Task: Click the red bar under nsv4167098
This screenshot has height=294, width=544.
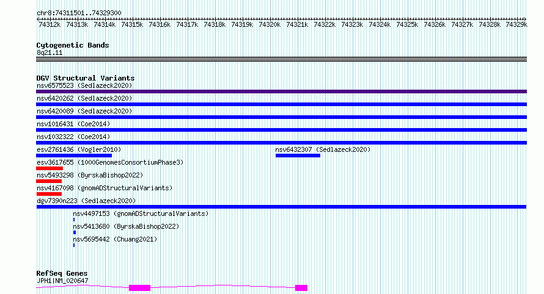Action: pyautogui.click(x=49, y=194)
